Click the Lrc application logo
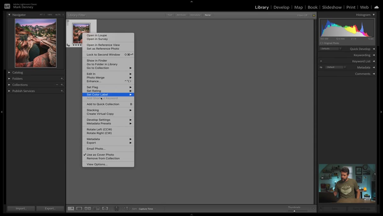Viewport: 383px width, 216px height. (7, 6)
